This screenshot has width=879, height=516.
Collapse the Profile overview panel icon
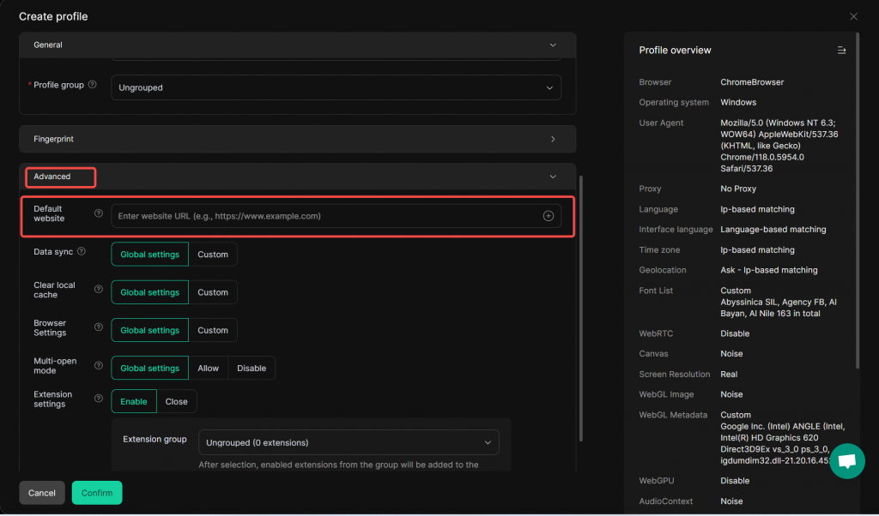click(841, 51)
